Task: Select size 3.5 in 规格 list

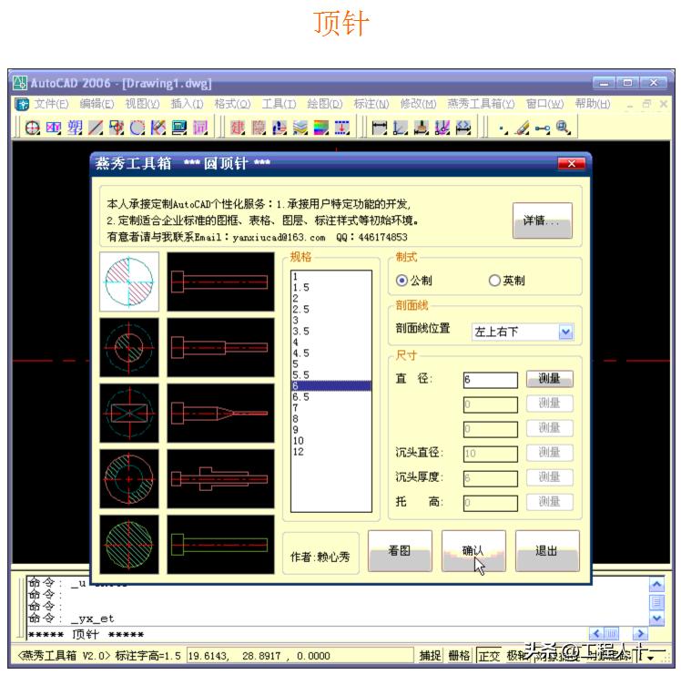Action: pyautogui.click(x=331, y=332)
